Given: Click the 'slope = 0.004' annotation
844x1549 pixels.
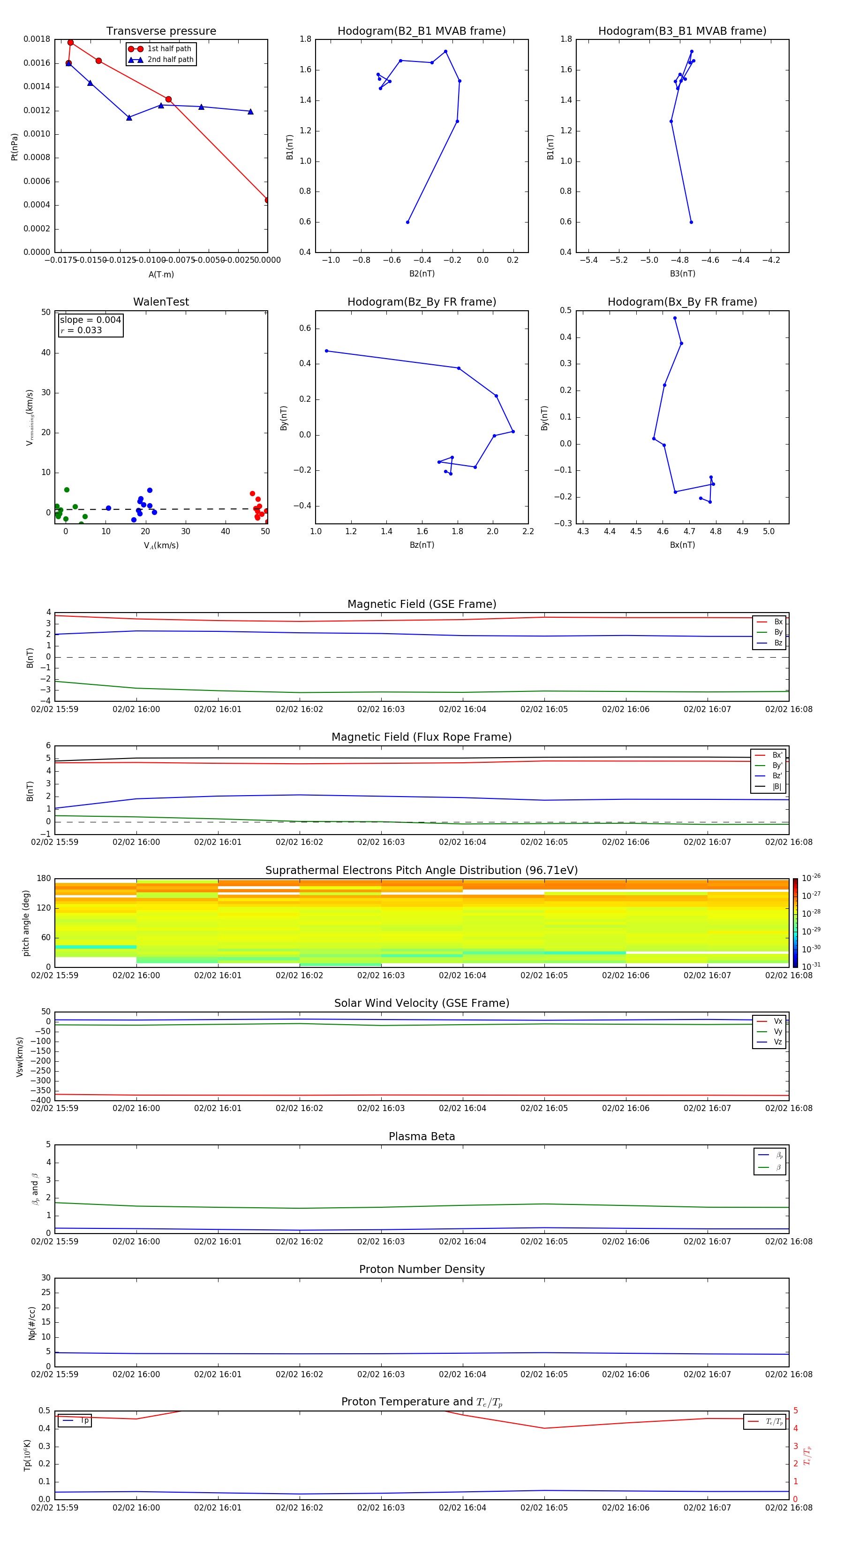Looking at the screenshot, I should (90, 320).
